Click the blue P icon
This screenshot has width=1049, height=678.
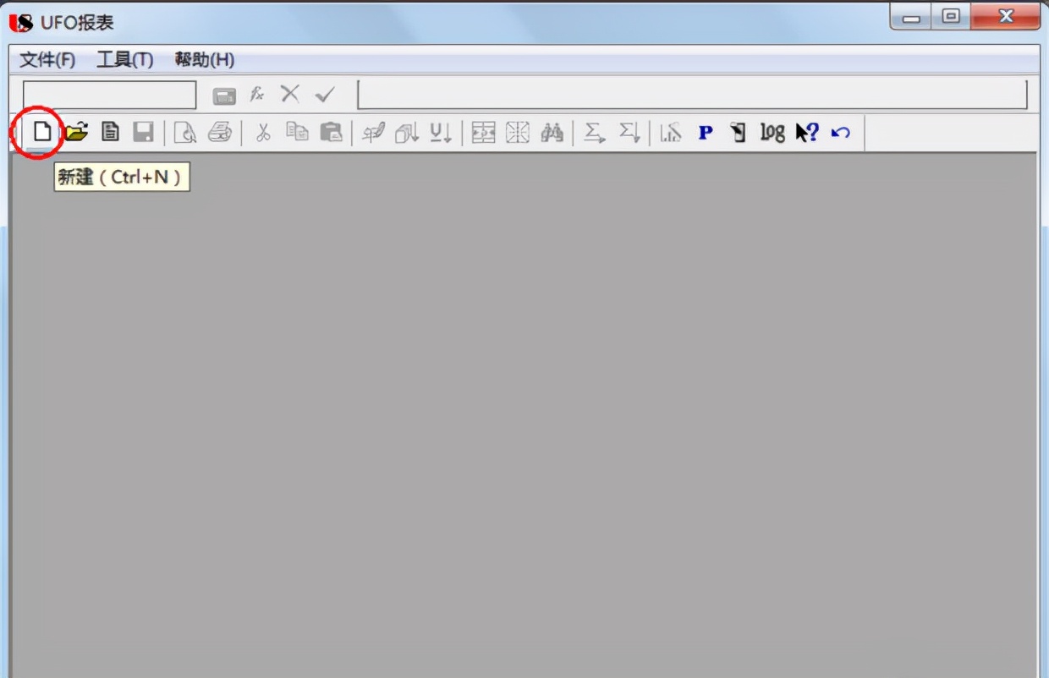(x=706, y=133)
